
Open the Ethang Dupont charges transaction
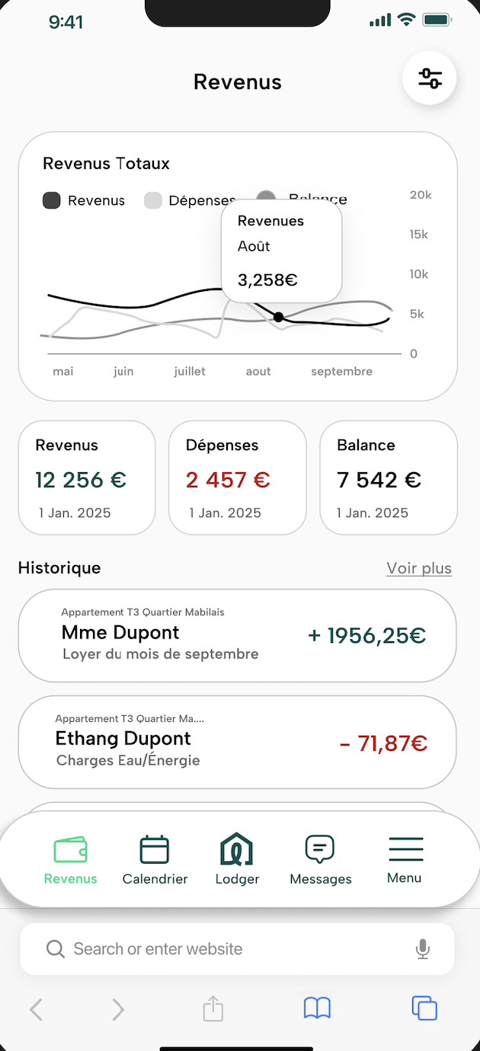[237, 742]
